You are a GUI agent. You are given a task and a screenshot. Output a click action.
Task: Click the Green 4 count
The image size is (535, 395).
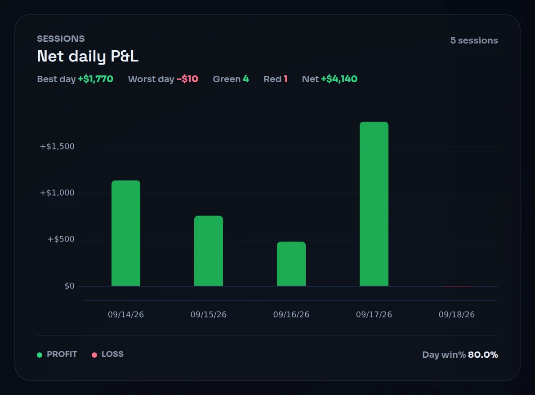tap(231, 79)
